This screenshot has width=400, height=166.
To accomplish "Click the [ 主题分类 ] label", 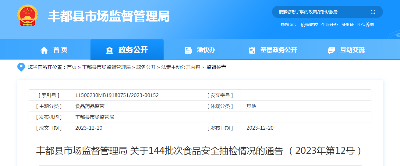I will [49, 106].
